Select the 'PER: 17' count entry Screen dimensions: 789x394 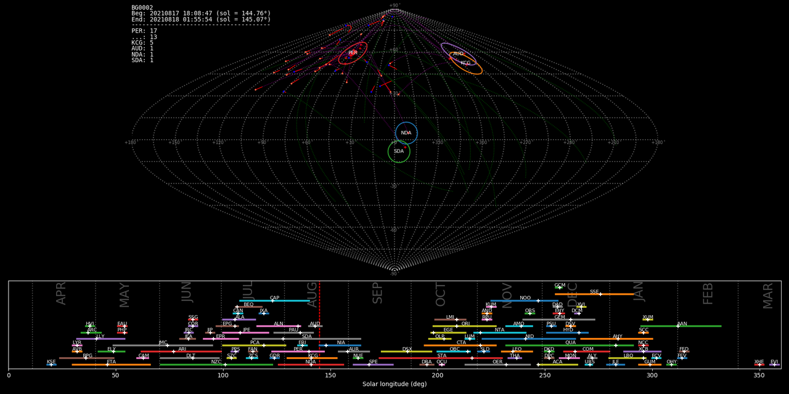[x=144, y=31]
